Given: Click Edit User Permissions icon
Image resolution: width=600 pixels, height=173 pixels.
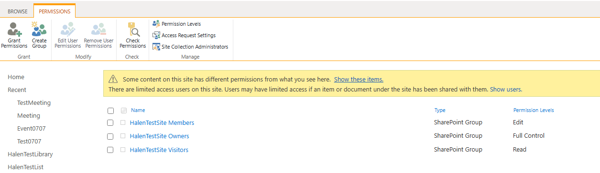Looking at the screenshot, I should (67, 30).
